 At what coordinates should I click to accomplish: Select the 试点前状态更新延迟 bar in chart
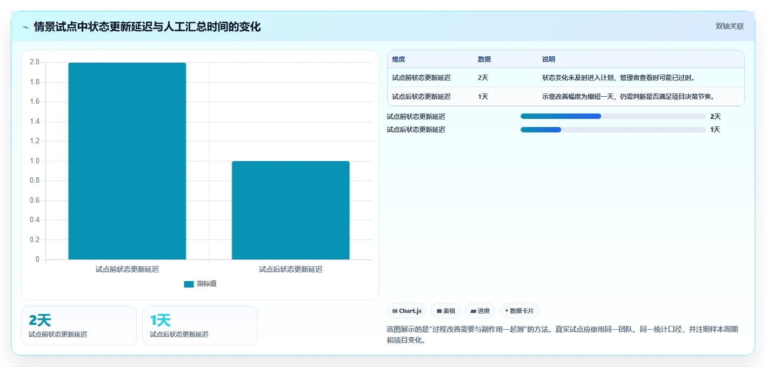127,161
